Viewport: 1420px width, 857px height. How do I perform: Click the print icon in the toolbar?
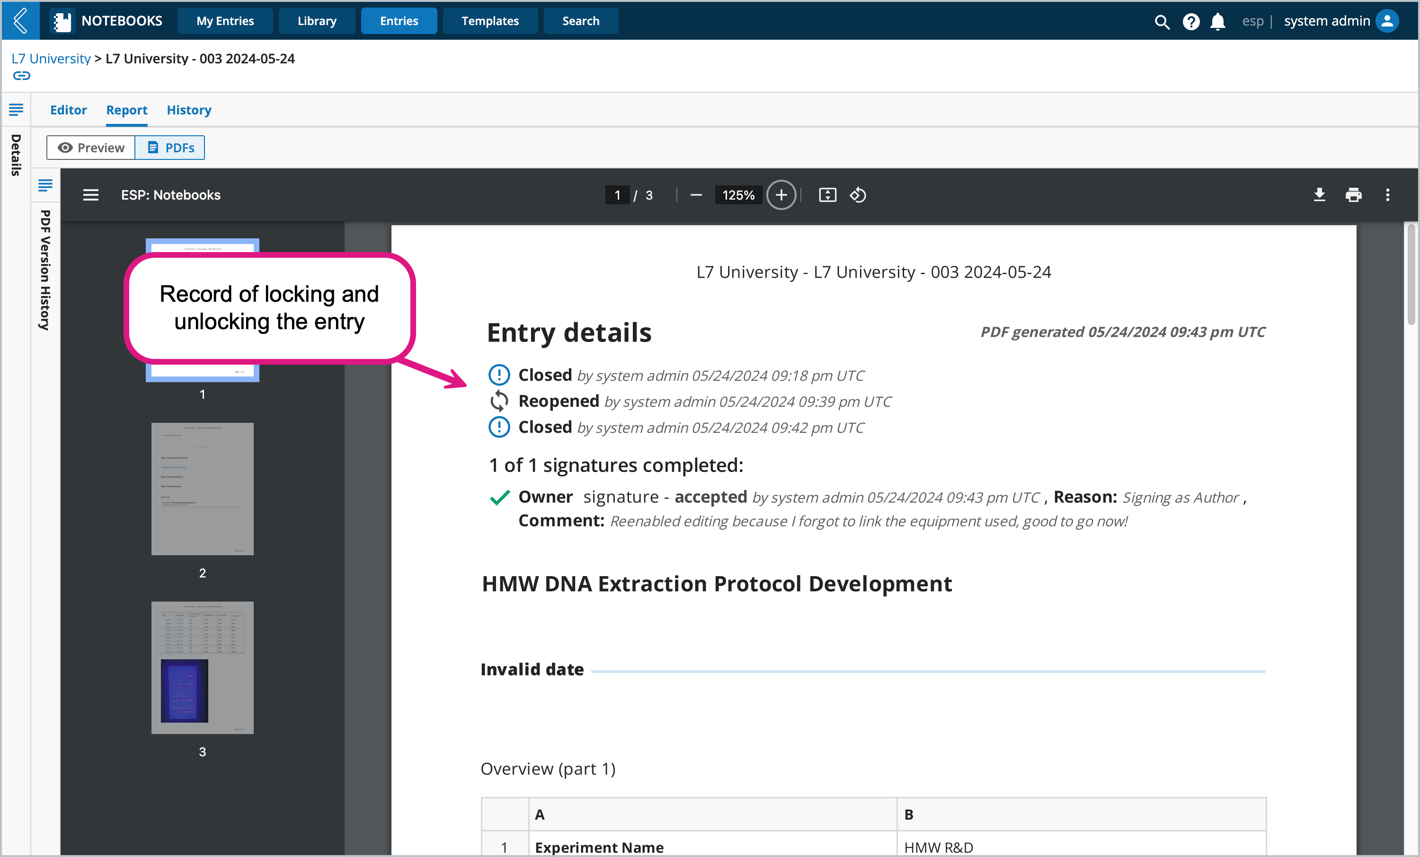1354,195
